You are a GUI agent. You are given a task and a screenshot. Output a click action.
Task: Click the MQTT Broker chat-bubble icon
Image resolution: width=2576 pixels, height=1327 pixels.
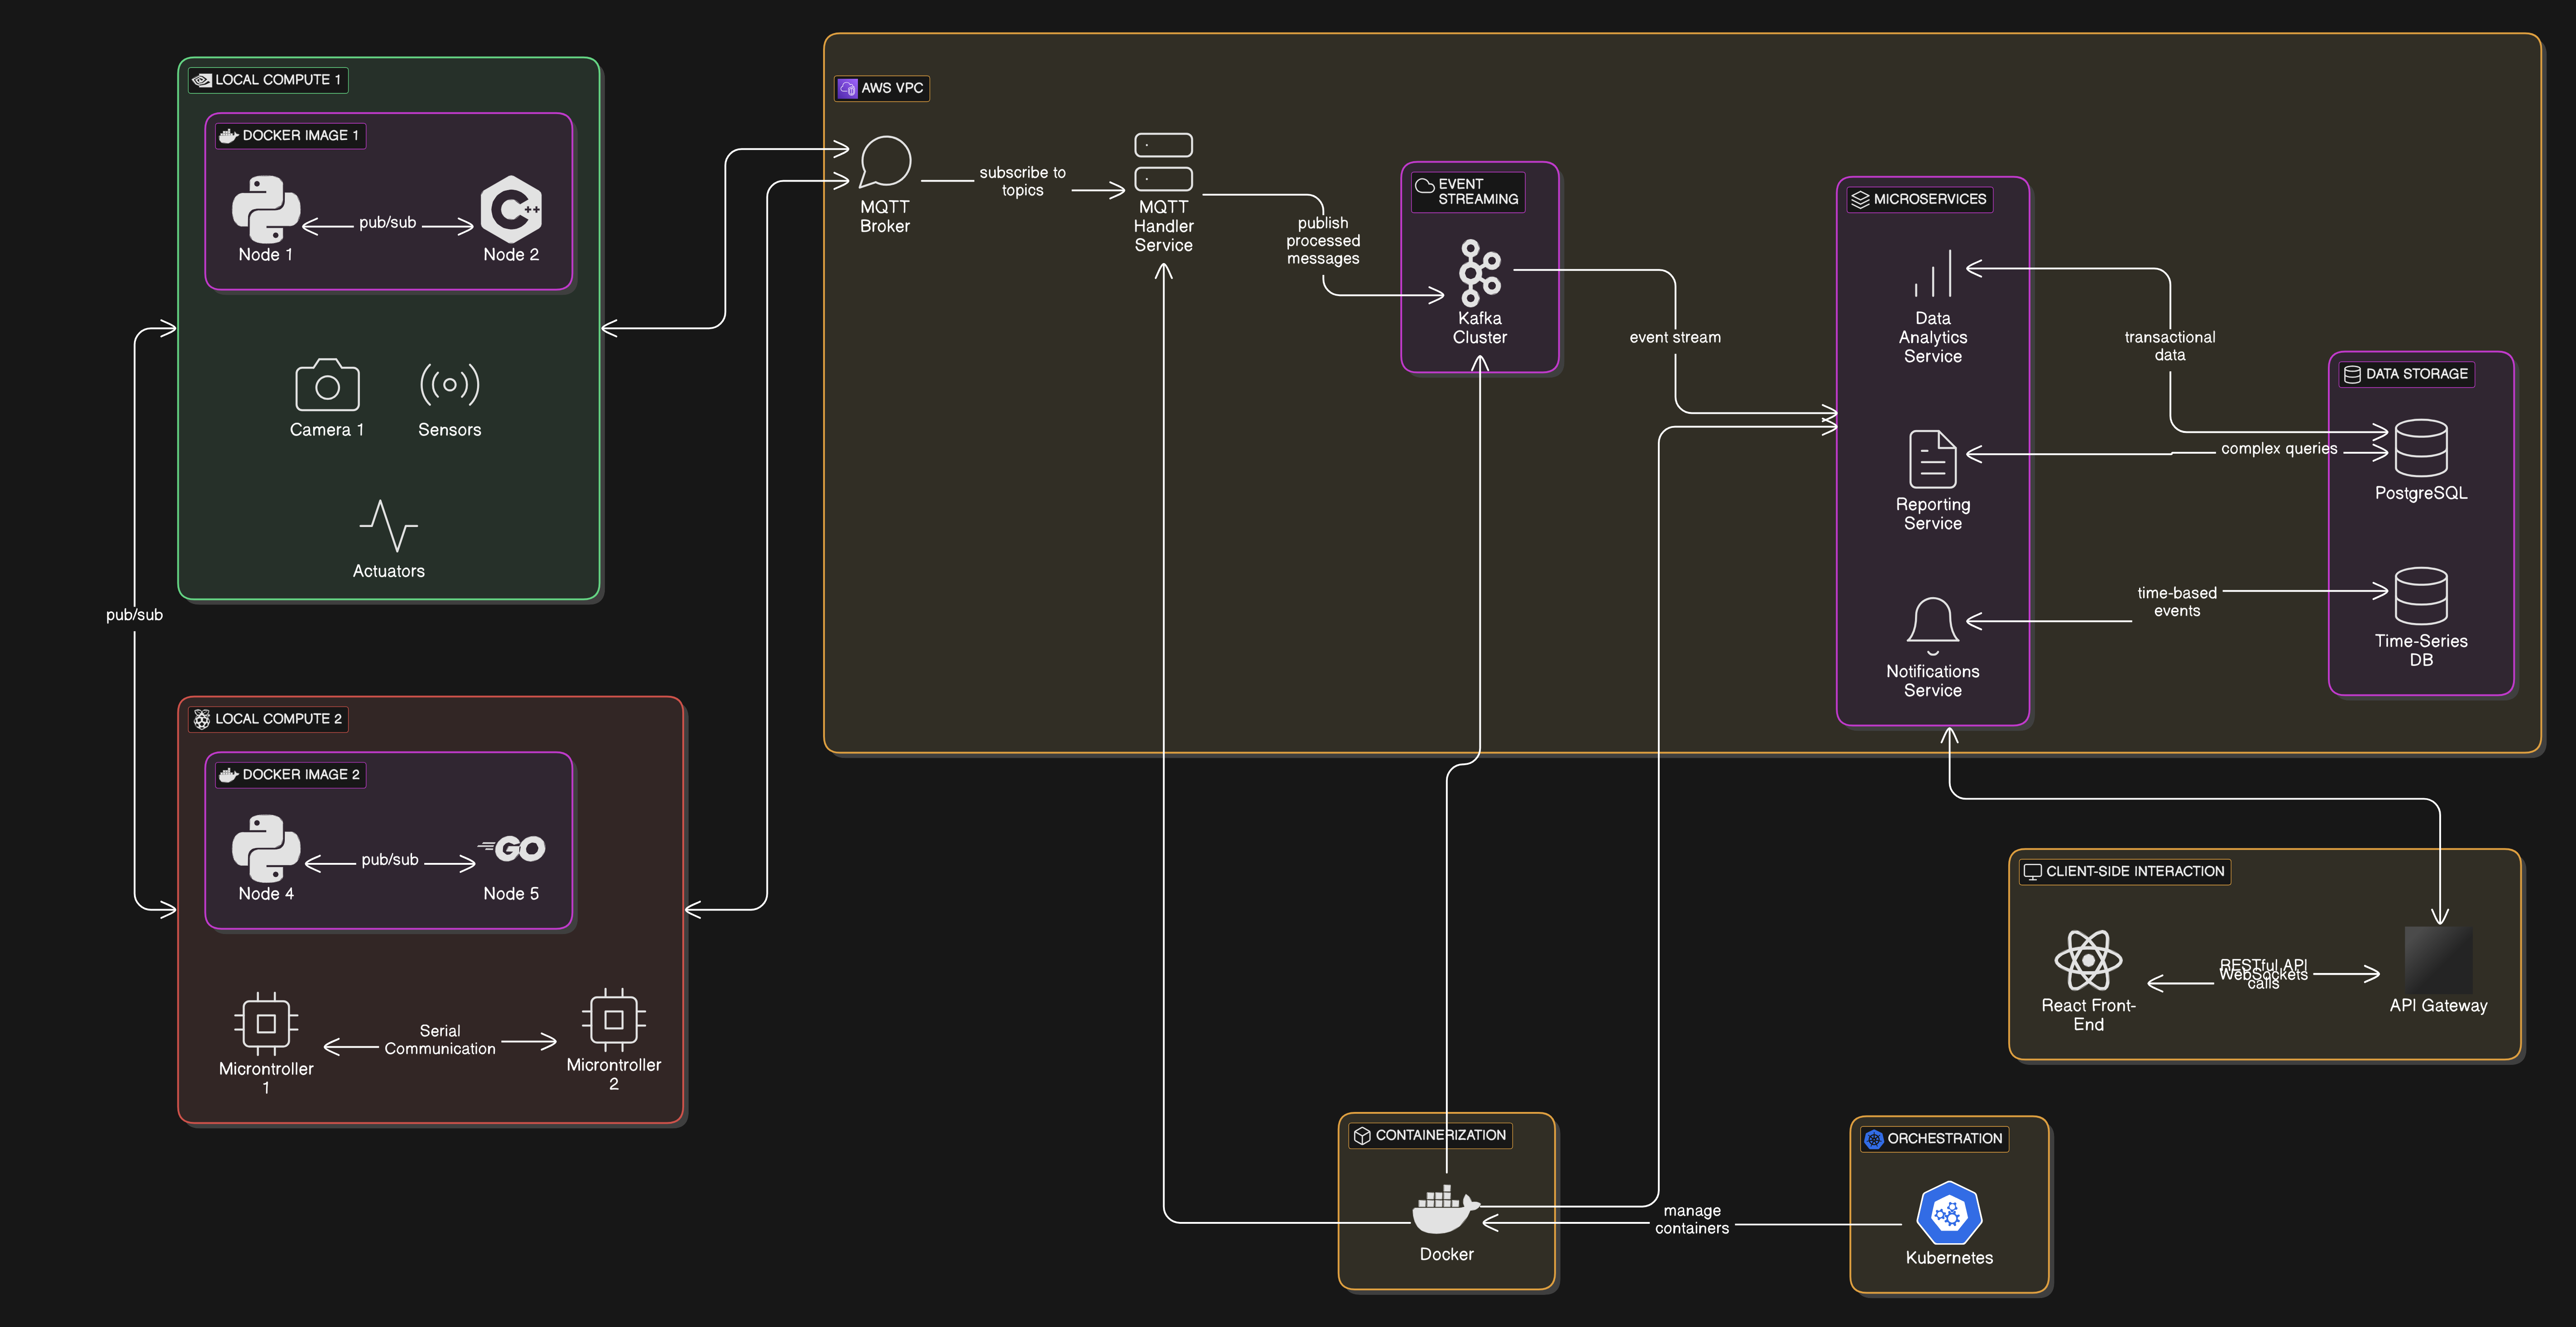885,162
